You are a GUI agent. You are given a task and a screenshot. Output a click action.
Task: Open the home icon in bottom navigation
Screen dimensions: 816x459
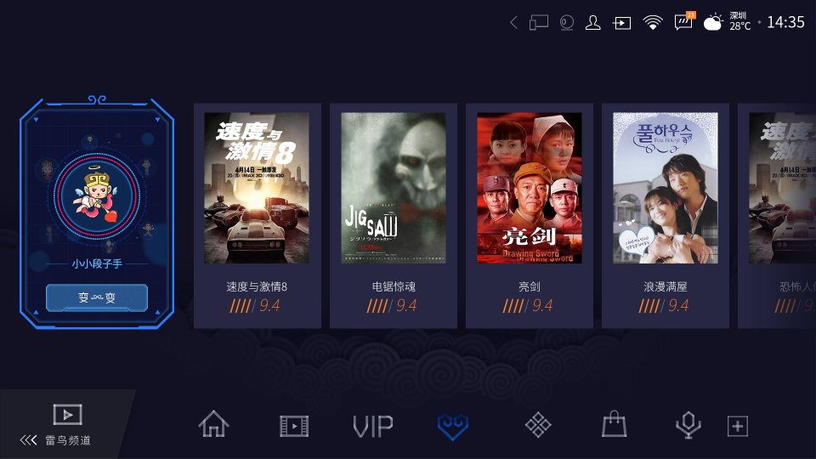(x=213, y=424)
